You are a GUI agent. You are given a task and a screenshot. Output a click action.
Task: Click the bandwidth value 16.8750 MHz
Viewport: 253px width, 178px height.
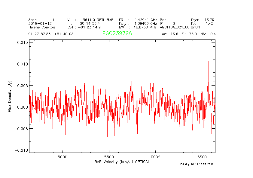tap(145, 27)
